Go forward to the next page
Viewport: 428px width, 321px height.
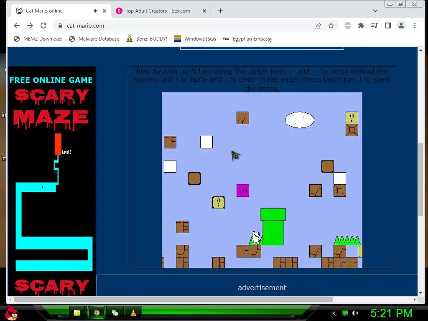tap(30, 25)
